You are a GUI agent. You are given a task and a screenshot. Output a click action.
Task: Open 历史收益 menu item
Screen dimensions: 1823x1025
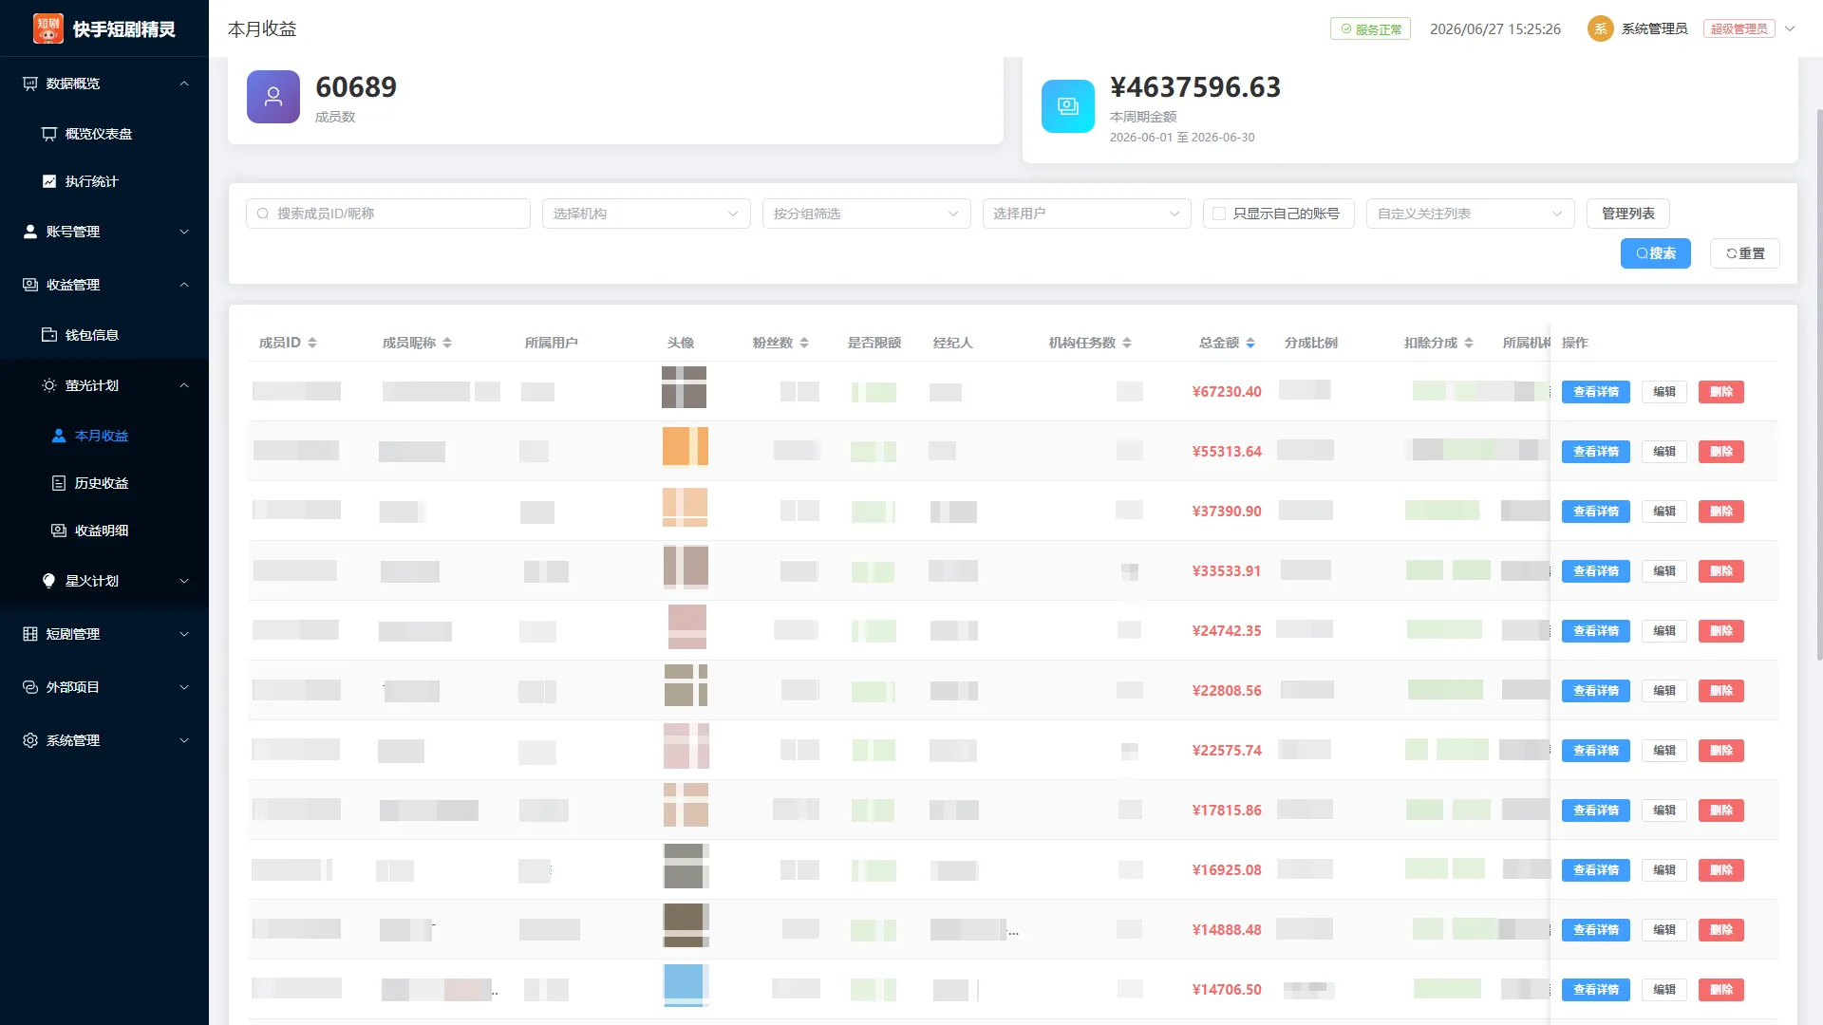[x=104, y=483]
